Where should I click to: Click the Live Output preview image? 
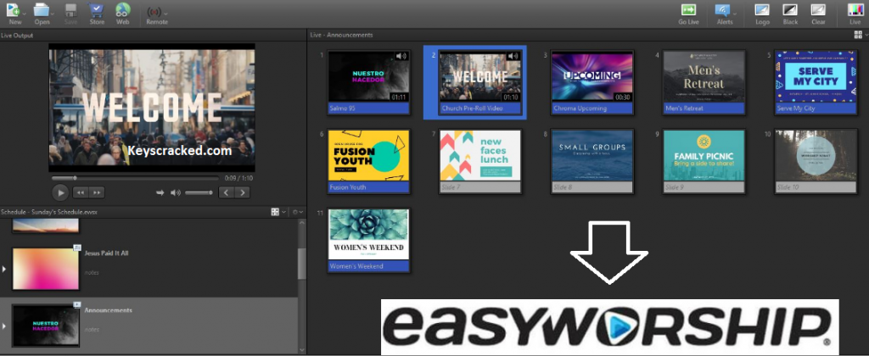(x=152, y=108)
